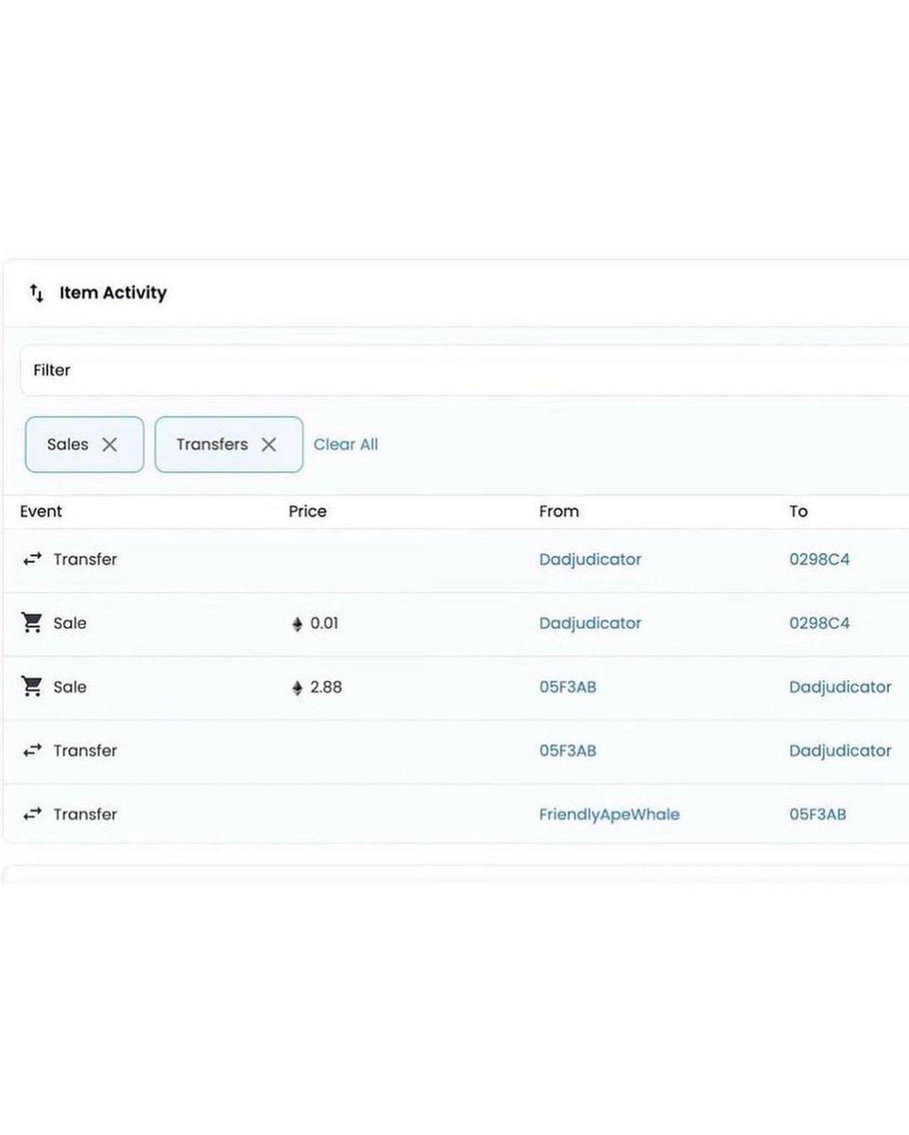Click the Sale label in 0.01 row
909x1135 pixels.
70,623
